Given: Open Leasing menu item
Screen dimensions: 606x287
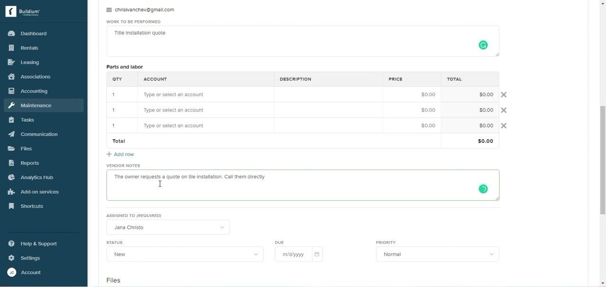Looking at the screenshot, I should [30, 62].
